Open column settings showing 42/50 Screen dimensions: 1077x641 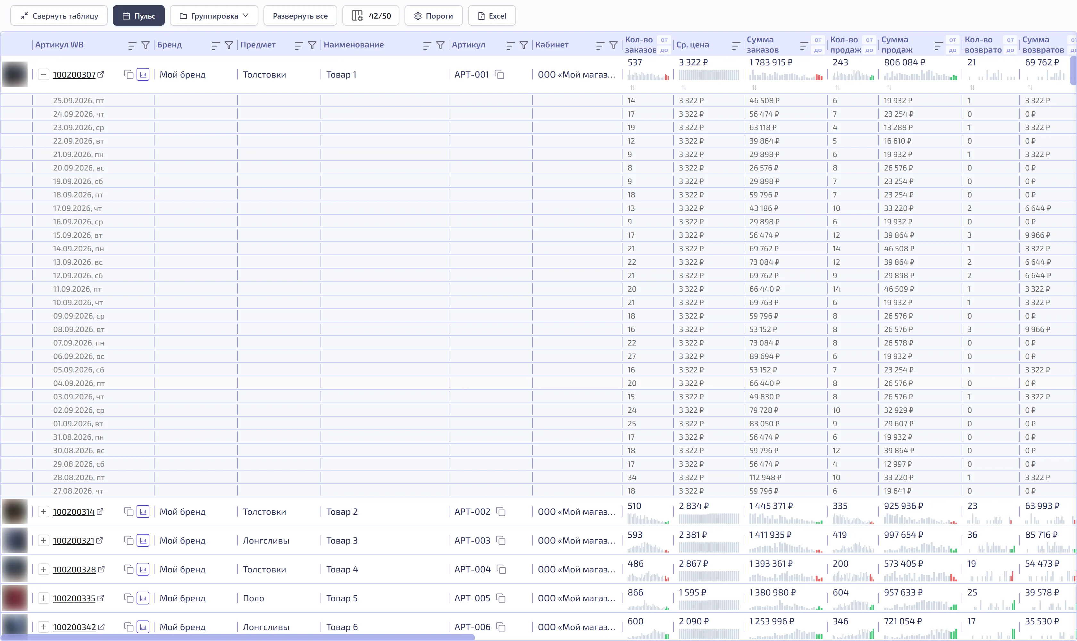pos(371,16)
